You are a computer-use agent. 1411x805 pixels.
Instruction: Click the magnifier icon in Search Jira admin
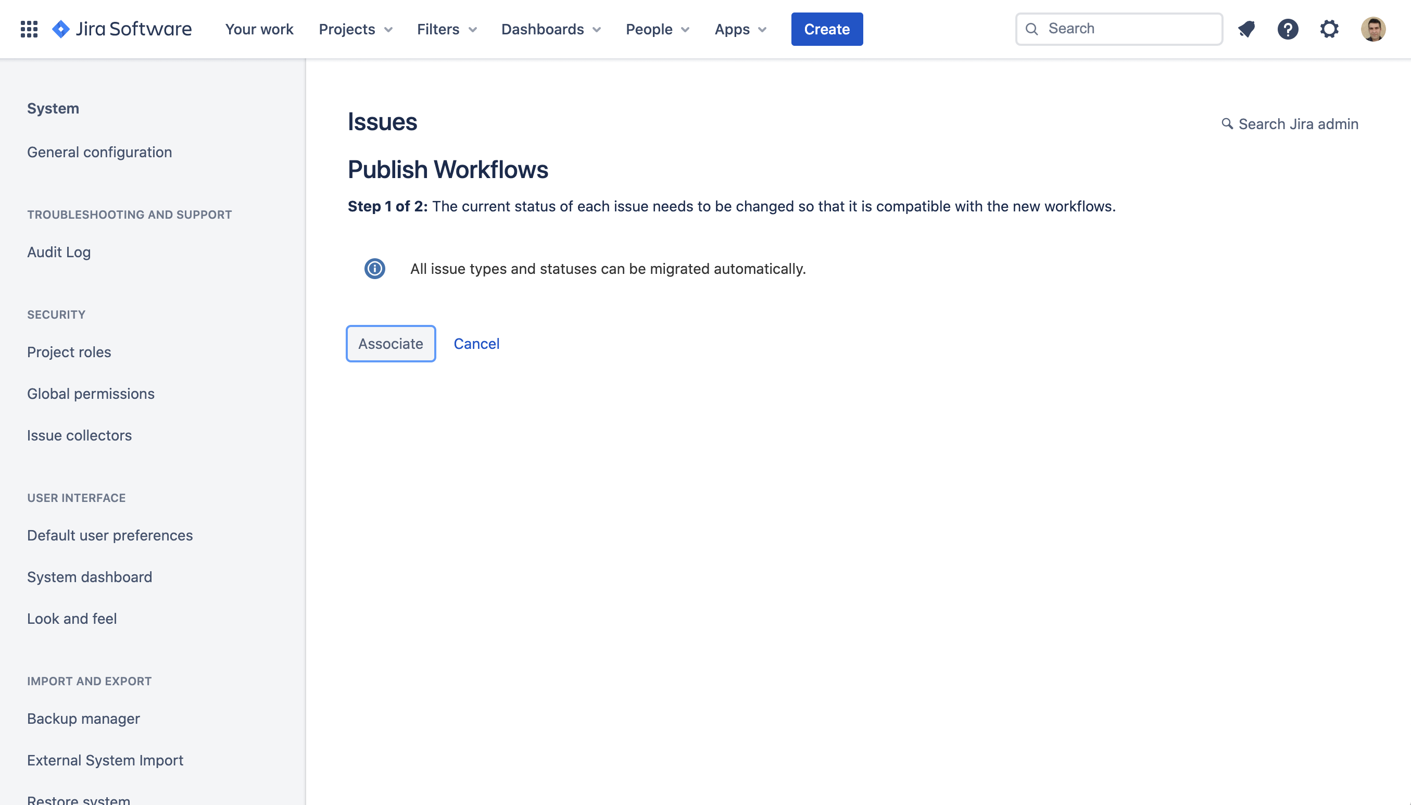pyautogui.click(x=1227, y=124)
